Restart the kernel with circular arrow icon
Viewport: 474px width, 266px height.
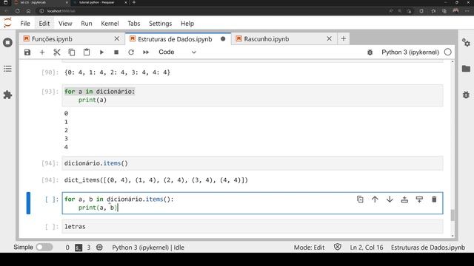pos(131,52)
